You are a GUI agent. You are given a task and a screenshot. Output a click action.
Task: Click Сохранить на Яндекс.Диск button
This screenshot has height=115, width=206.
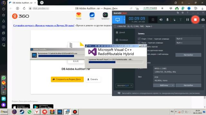[x=67, y=79]
